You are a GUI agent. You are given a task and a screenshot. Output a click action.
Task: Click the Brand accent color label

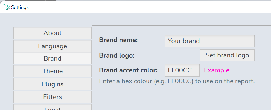click(x=128, y=70)
